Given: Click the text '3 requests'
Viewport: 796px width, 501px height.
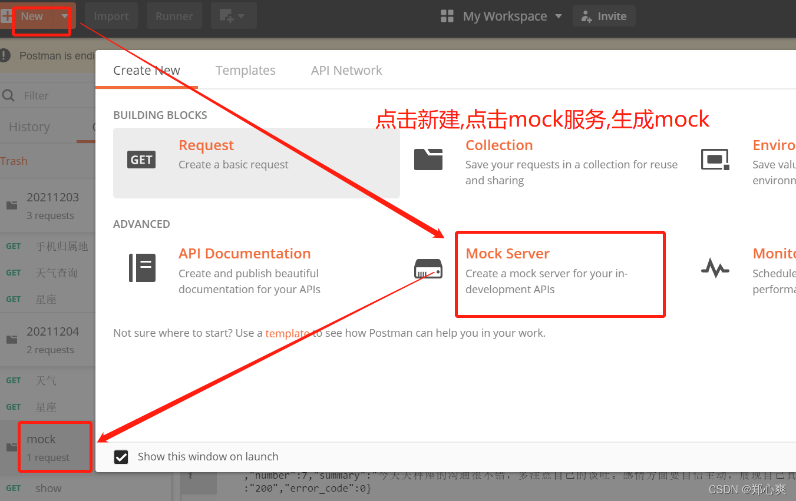Looking at the screenshot, I should click(x=50, y=215).
